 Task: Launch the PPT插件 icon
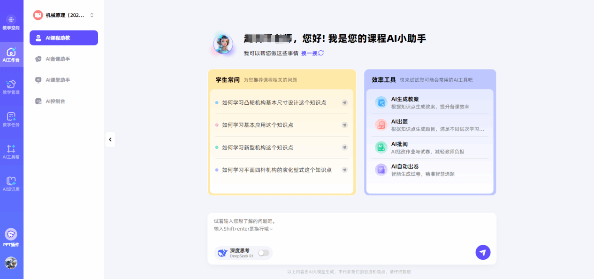point(11,237)
